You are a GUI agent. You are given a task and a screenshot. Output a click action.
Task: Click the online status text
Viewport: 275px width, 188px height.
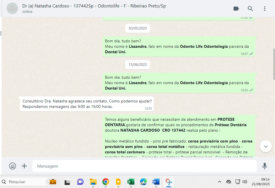point(27,11)
